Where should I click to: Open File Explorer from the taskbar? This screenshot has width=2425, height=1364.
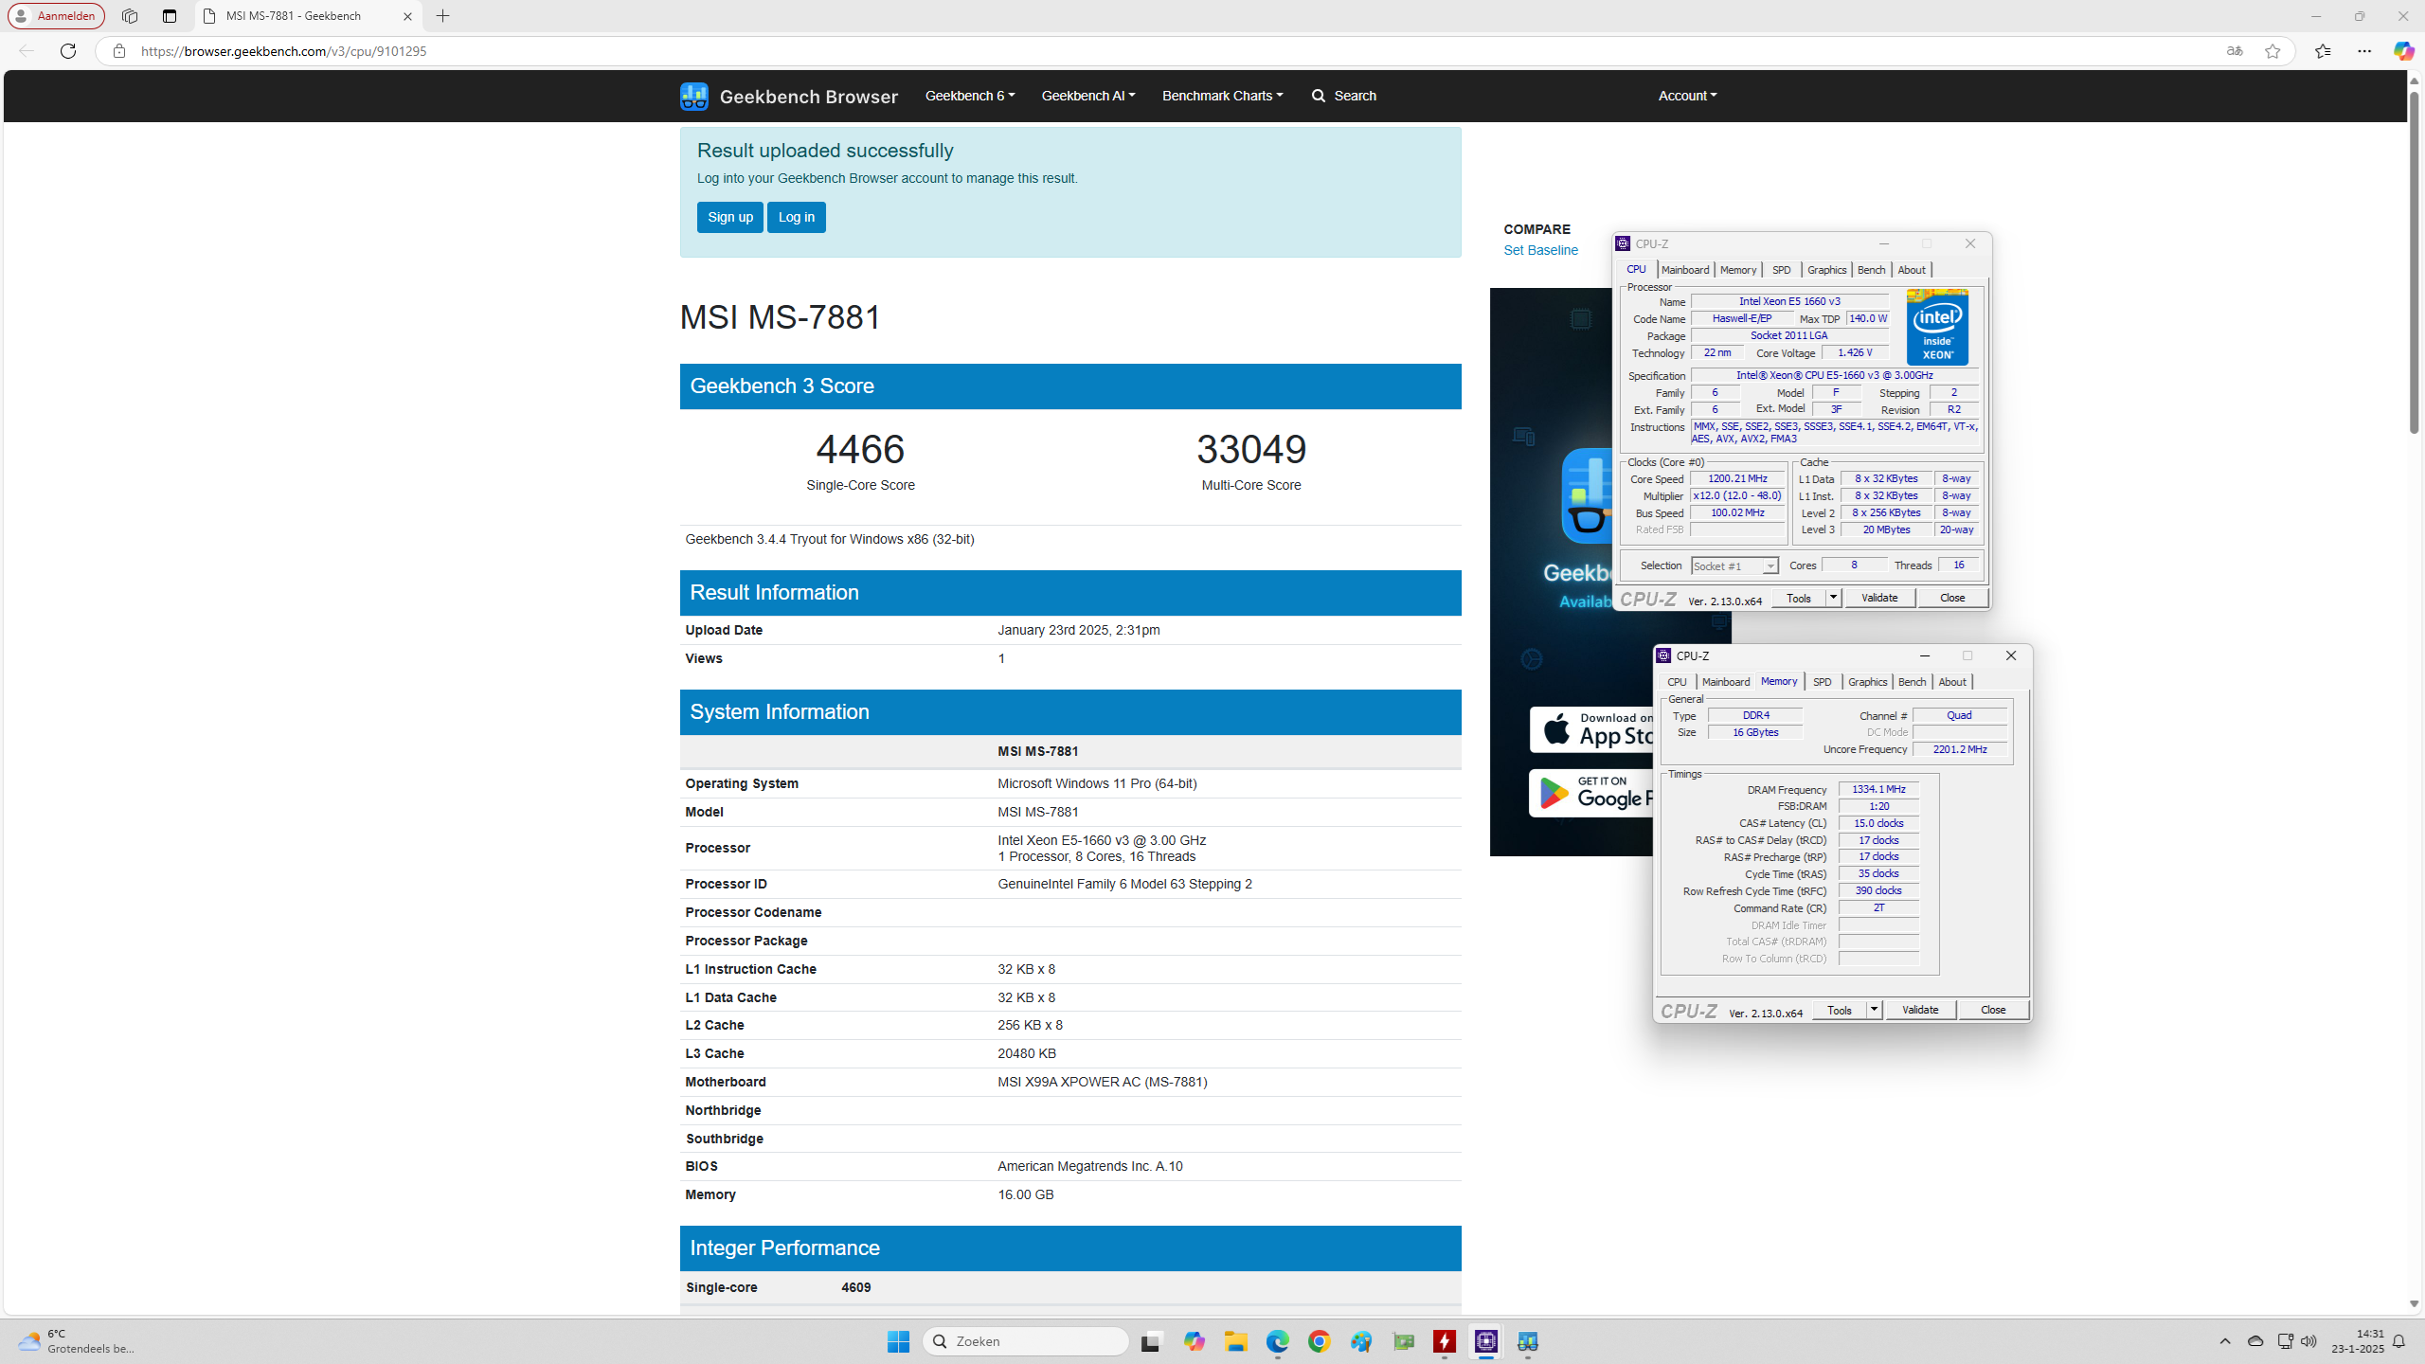pyautogui.click(x=1235, y=1341)
